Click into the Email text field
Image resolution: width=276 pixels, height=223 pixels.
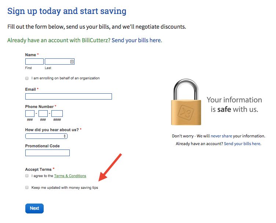[x=68, y=97]
